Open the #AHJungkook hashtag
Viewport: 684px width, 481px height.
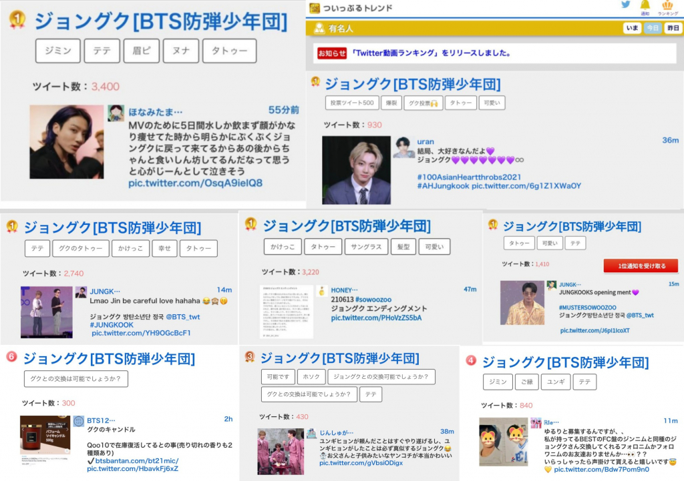444,186
